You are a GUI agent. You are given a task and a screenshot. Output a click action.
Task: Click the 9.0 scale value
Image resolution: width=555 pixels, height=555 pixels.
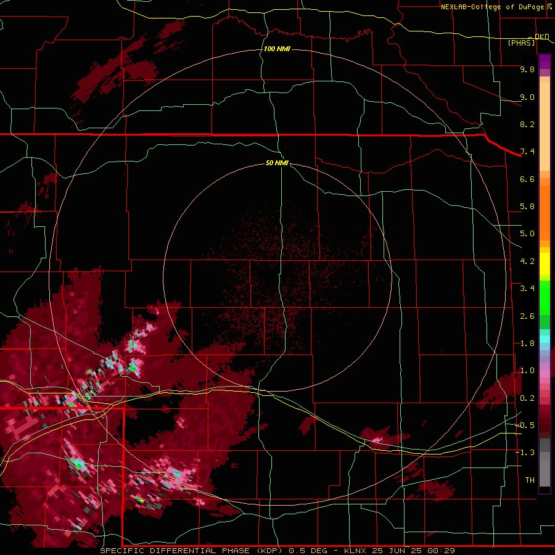tap(527, 97)
